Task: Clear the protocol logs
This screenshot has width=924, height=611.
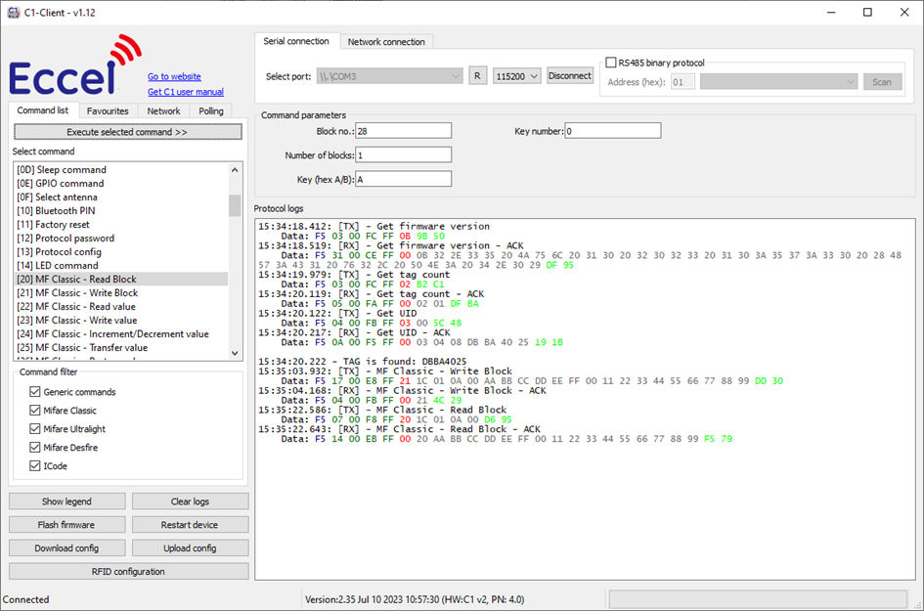Action: coord(190,501)
